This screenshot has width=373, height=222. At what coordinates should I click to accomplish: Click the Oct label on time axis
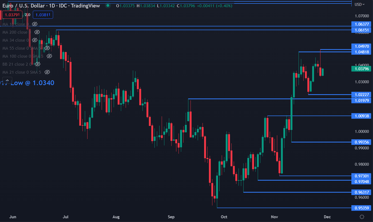tap(224, 217)
